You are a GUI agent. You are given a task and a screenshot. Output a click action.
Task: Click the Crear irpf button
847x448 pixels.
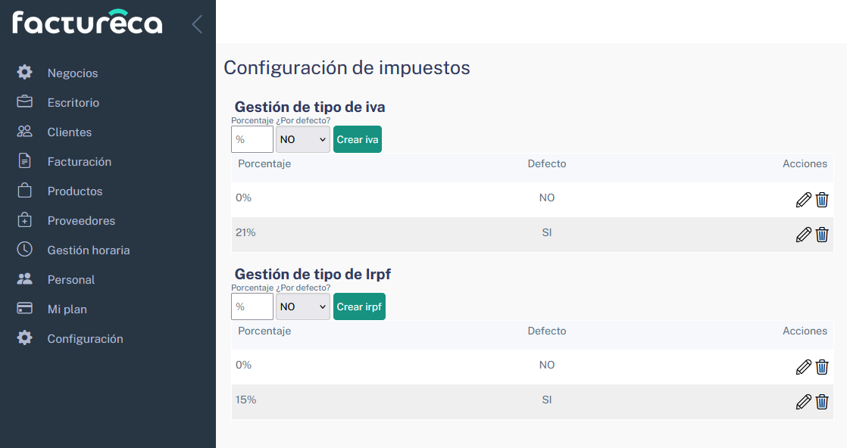359,306
